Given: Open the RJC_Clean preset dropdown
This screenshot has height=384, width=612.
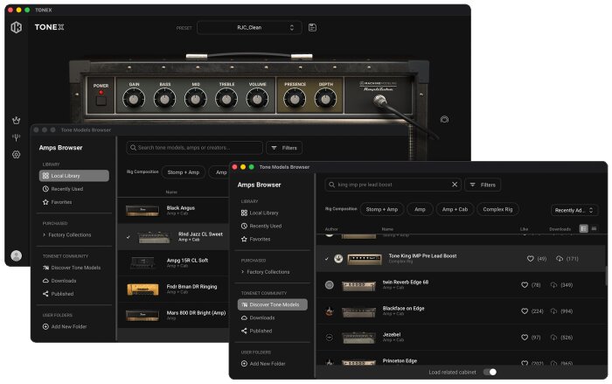Looking at the screenshot, I should 249,28.
